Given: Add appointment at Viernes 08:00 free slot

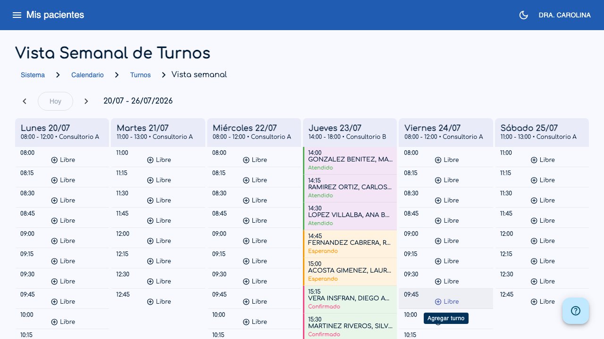Looking at the screenshot, I should [446, 157].
